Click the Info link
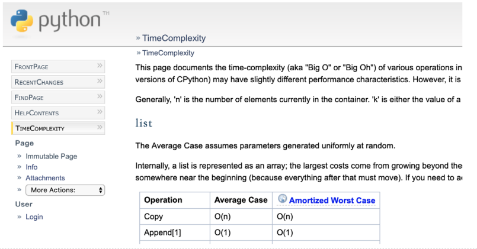This screenshot has height=249, width=477. click(31, 167)
